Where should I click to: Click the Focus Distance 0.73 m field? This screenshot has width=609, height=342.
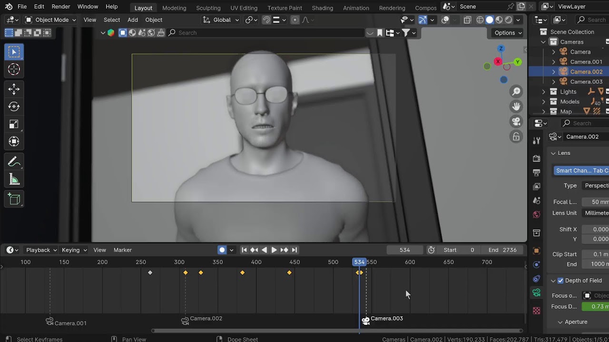(x=595, y=306)
